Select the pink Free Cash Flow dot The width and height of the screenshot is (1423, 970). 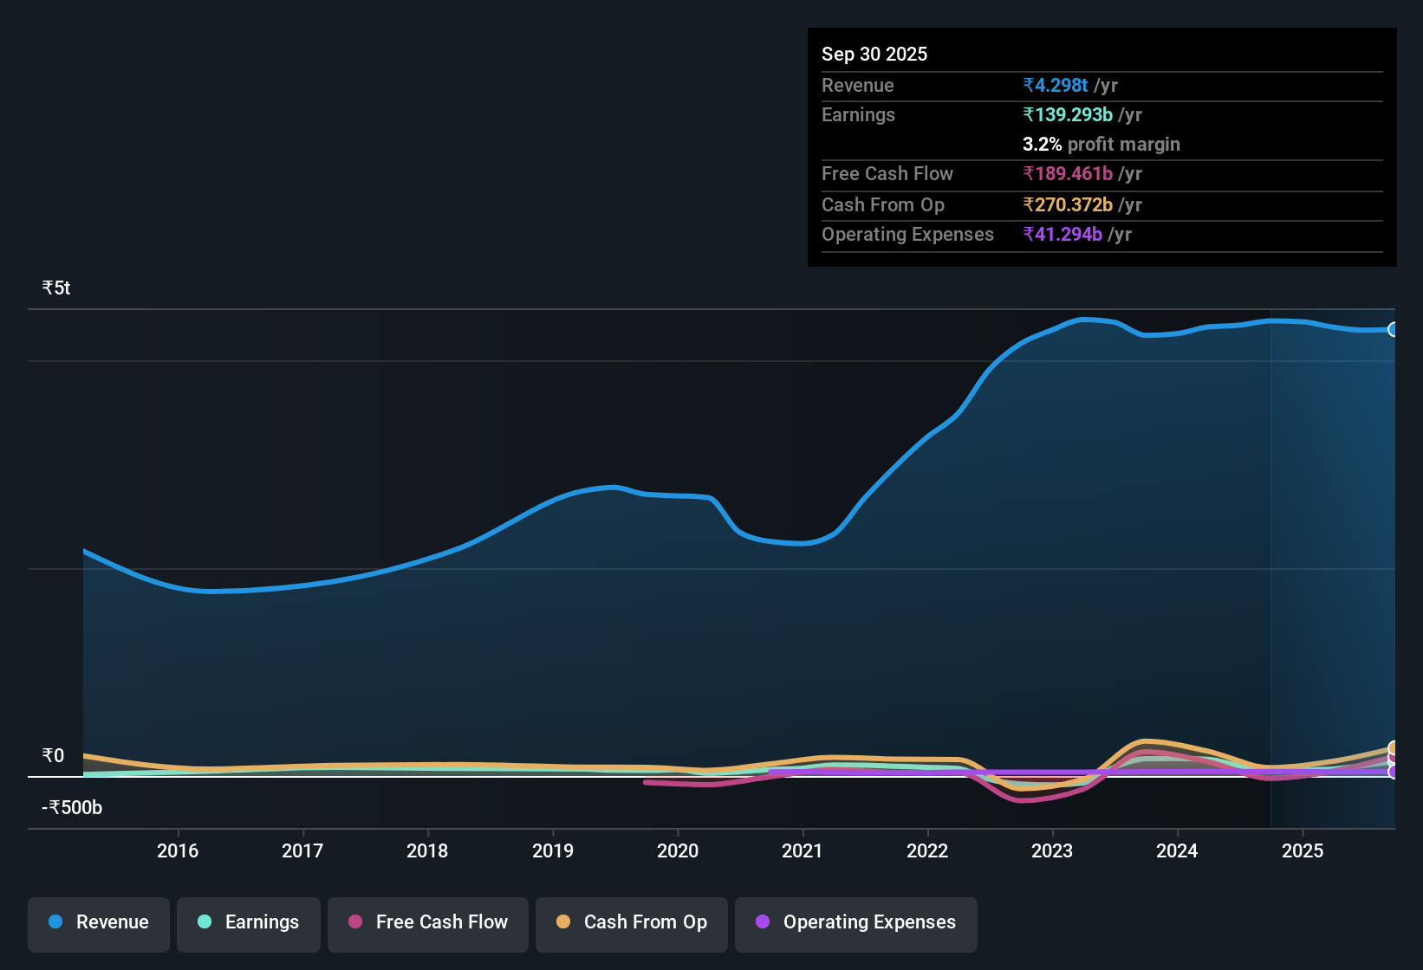(x=355, y=922)
